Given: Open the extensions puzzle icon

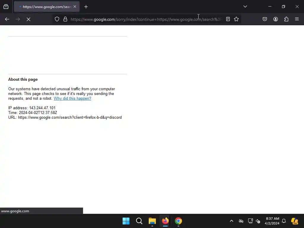Looking at the screenshot, I should 286,19.
